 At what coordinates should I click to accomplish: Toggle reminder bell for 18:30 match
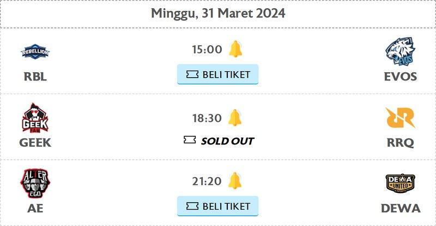pos(235,117)
